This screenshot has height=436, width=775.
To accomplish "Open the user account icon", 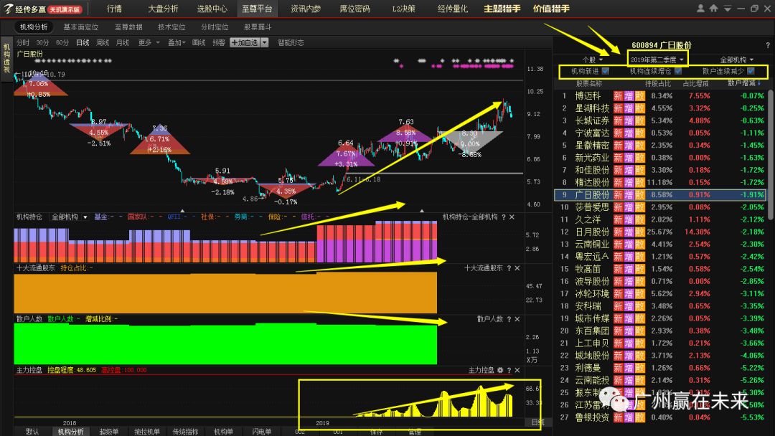I will (700, 9).
